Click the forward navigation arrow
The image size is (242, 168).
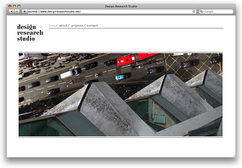[17, 12]
